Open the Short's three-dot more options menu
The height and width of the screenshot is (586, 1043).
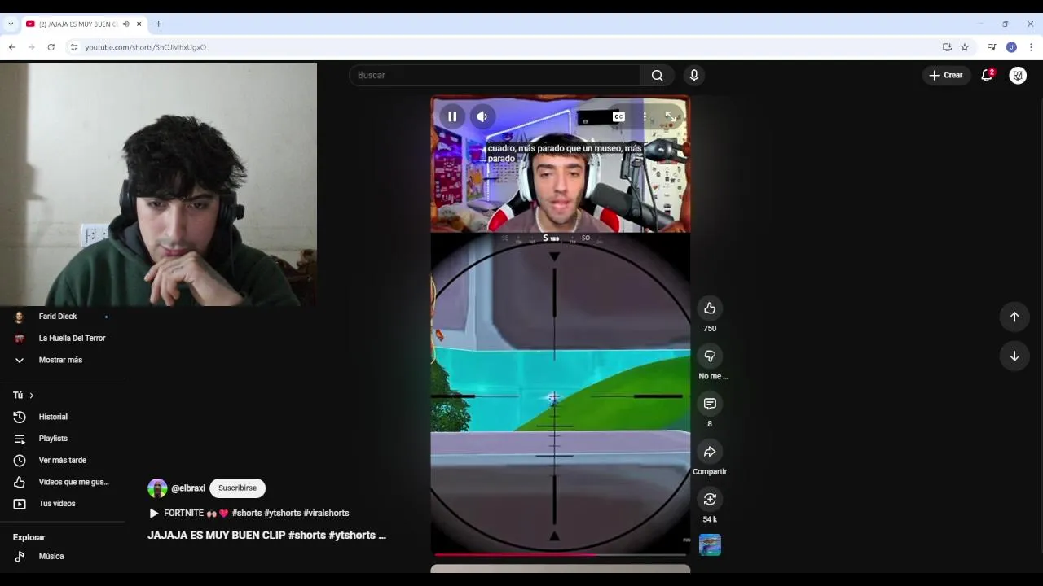[645, 116]
